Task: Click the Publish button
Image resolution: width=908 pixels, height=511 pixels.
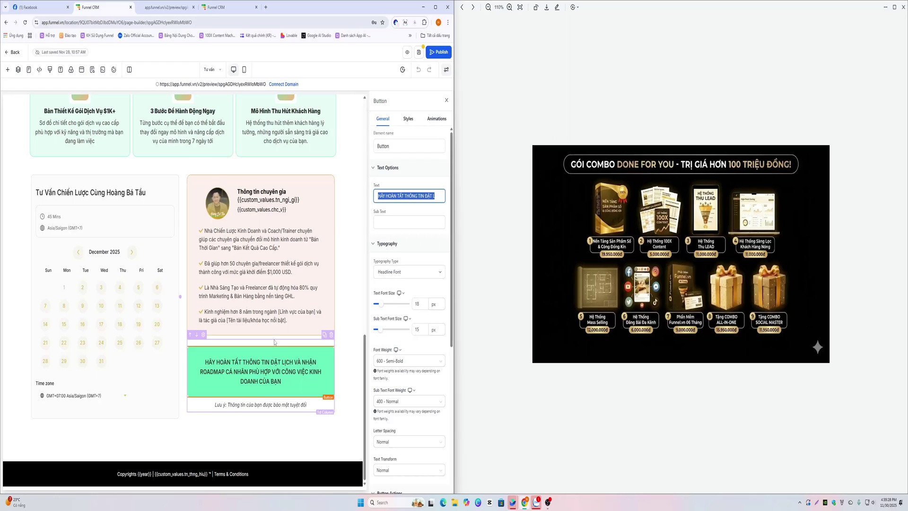Action: click(439, 52)
